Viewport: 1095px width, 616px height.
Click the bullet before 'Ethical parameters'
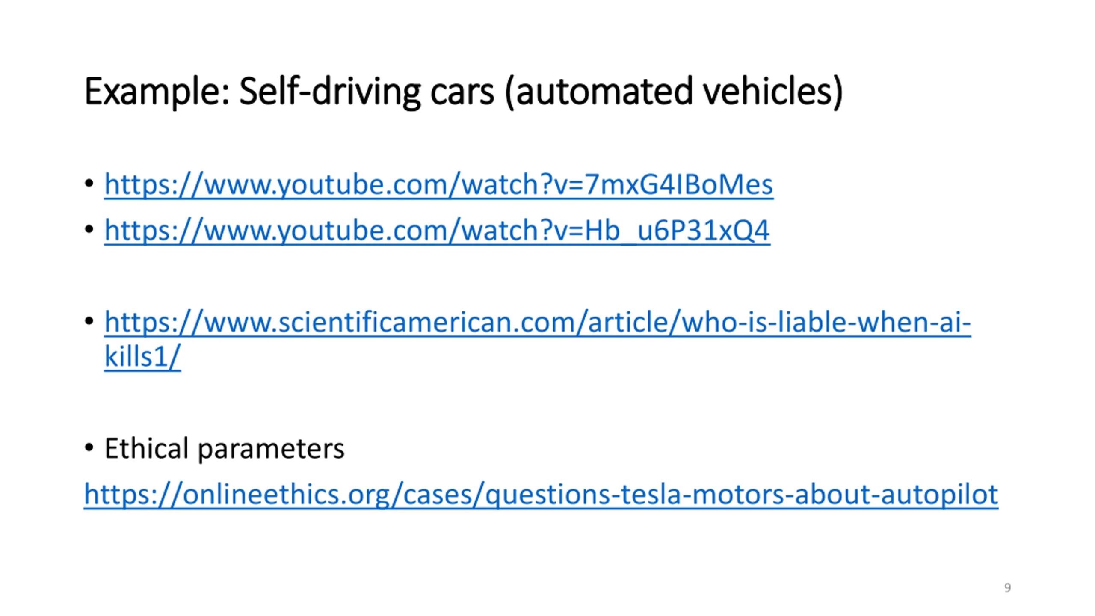click(x=89, y=448)
